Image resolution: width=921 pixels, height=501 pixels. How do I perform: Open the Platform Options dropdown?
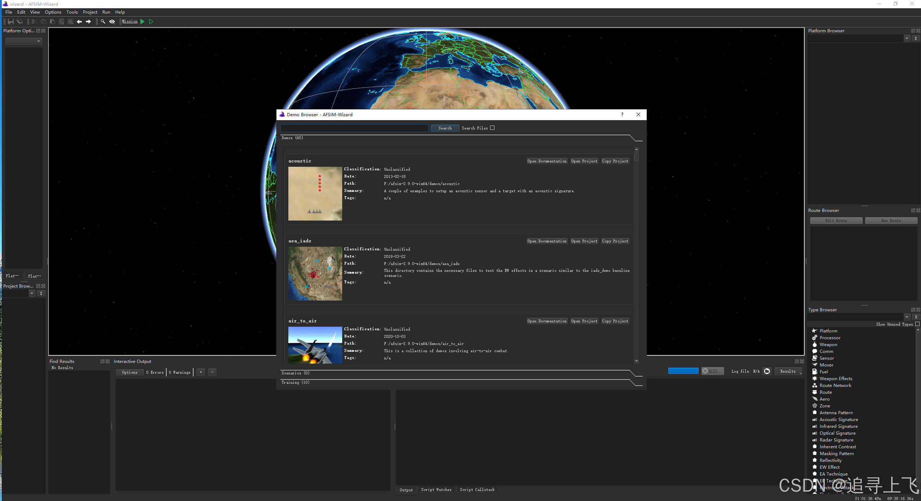24,41
